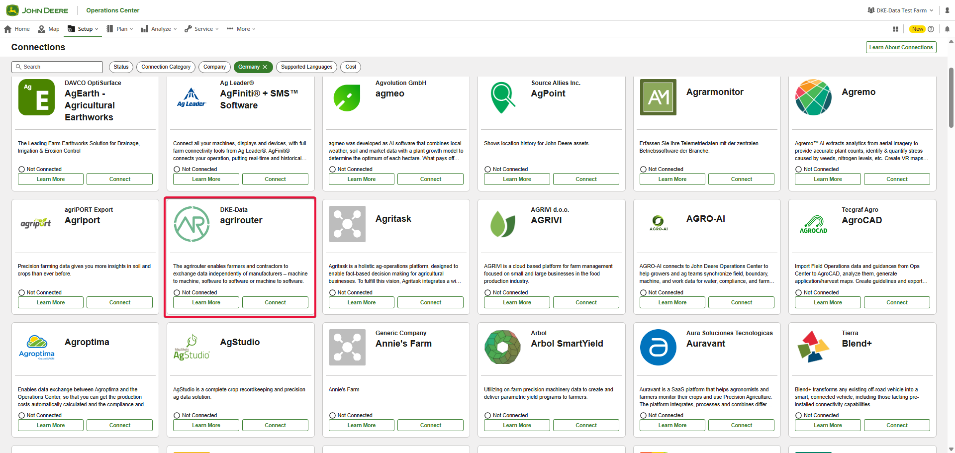Open the Status filter dropdown
Viewport: 955px width, 453px height.
point(121,67)
